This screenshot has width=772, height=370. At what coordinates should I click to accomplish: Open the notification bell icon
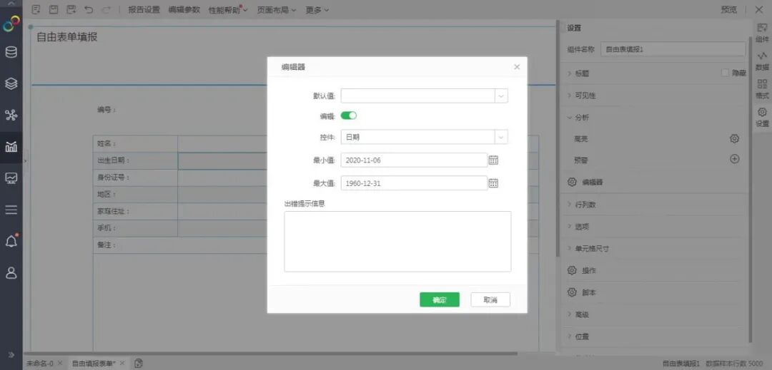point(11,241)
